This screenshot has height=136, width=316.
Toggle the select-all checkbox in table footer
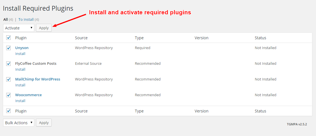8,111
